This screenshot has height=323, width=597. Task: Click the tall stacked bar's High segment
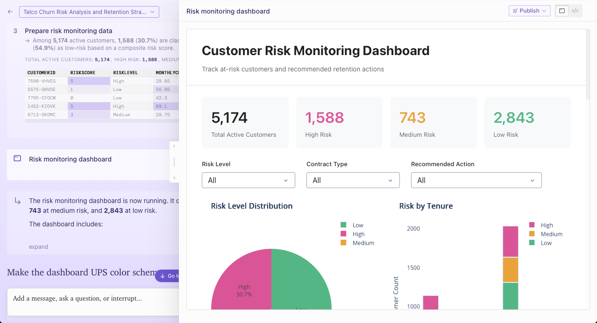(x=511, y=241)
